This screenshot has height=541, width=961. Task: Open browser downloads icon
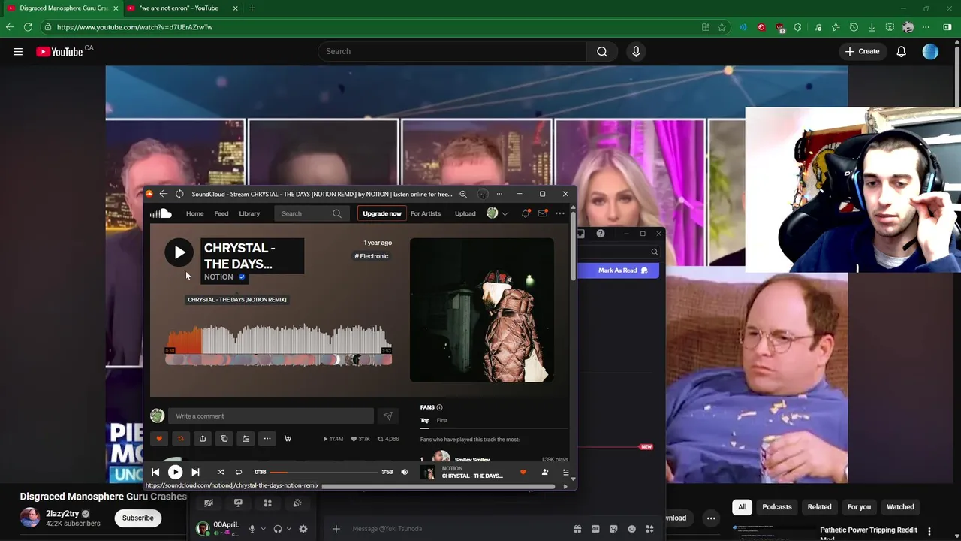tap(872, 27)
